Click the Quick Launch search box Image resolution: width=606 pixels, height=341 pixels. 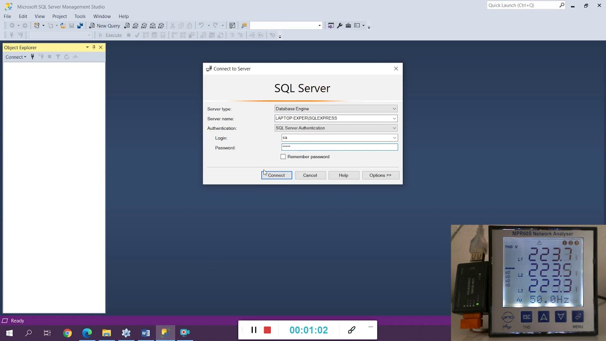click(x=526, y=5)
